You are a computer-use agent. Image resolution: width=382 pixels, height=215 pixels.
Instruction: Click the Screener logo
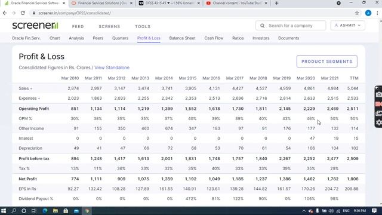35,25
